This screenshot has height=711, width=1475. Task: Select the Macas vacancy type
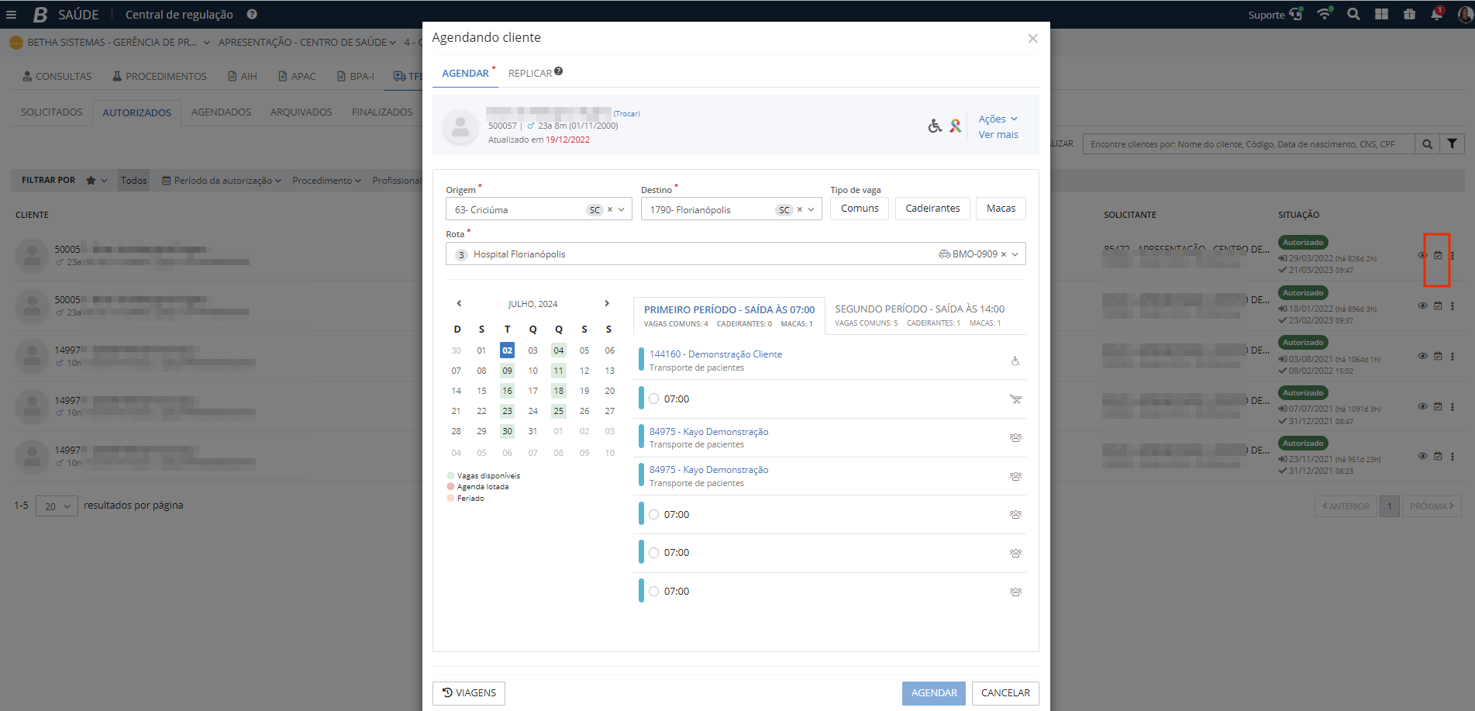(1001, 209)
